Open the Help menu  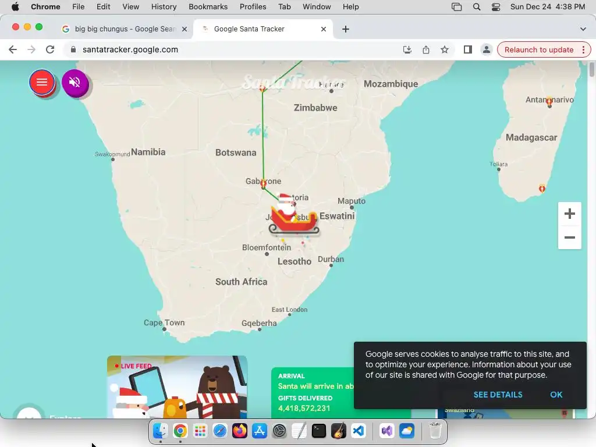click(x=350, y=6)
